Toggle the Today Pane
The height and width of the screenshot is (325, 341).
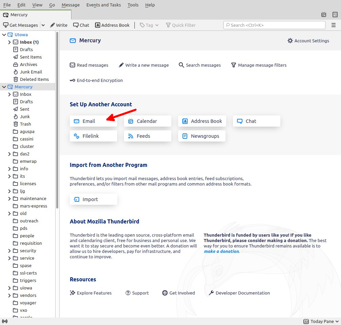pos(321,321)
